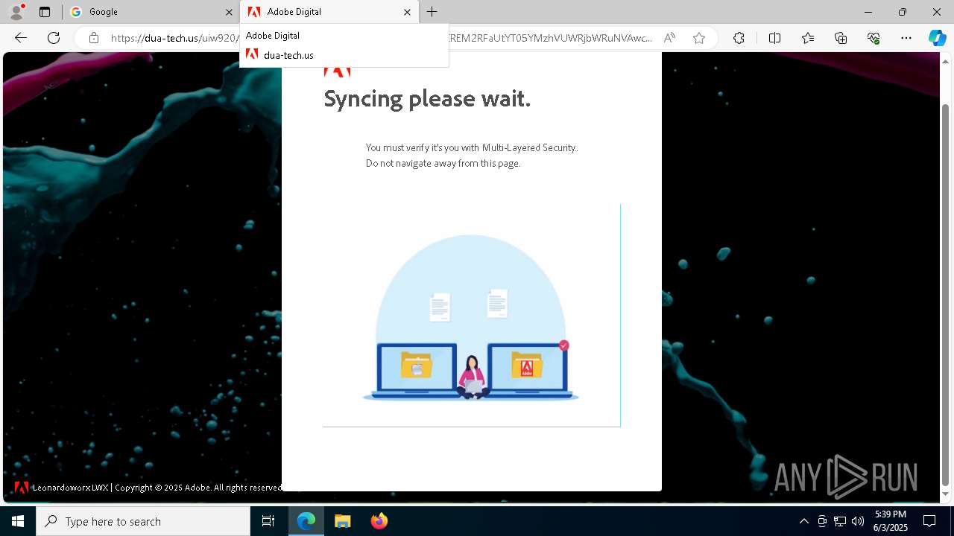Viewport: 954px width, 536px height.
Task: Click the Adobe logo on the page
Action: click(337, 72)
